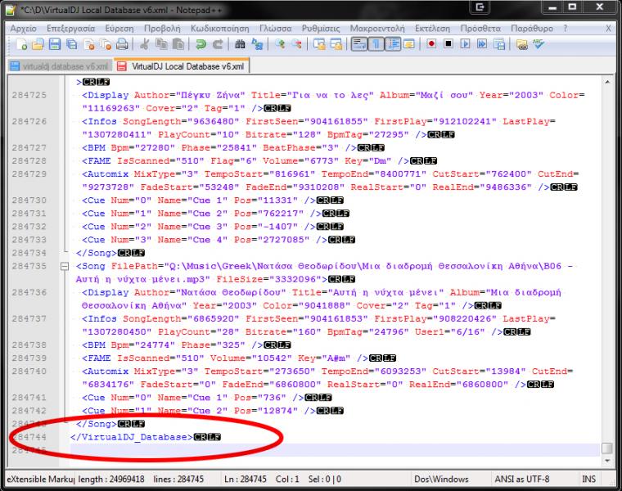Click scrollbar down arrow in editor
This screenshot has width=622, height=491.
607,462
